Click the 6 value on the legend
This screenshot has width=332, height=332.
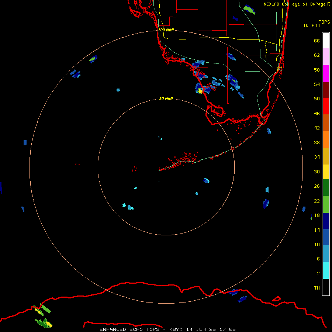tap(318, 259)
